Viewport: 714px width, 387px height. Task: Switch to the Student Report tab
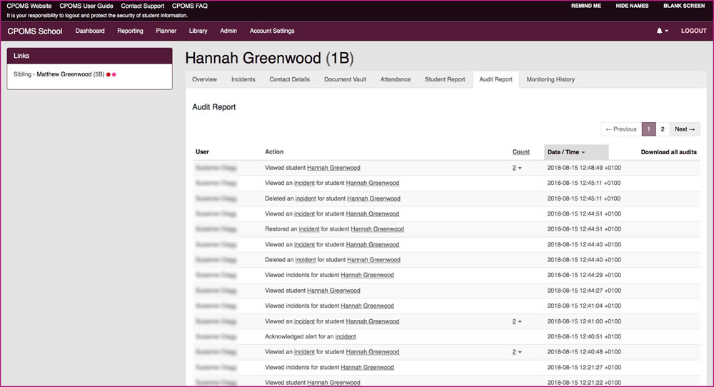click(x=445, y=79)
